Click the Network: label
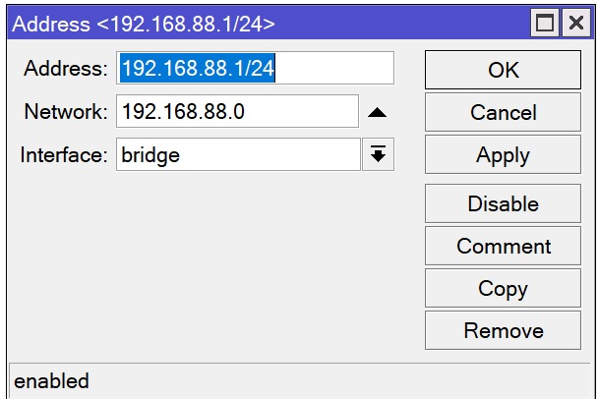 [65, 112]
